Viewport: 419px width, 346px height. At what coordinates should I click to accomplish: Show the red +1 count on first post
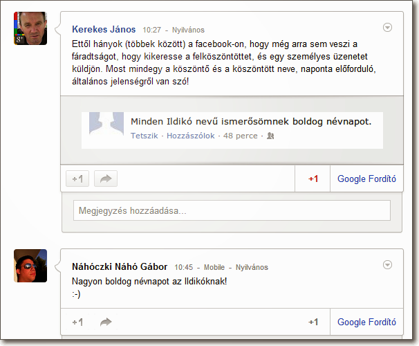313,179
